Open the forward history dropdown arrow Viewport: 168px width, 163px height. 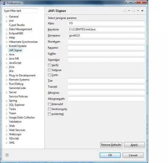[138, 11]
